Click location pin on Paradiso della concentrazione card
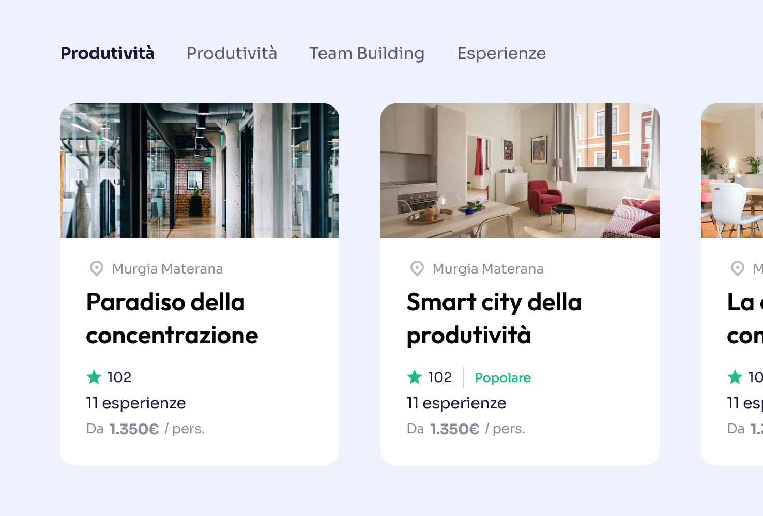The image size is (763, 516). tap(97, 268)
